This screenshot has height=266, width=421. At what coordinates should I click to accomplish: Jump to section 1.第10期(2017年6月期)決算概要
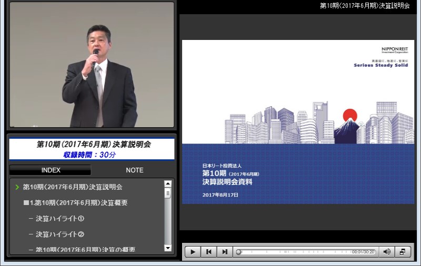pyautogui.click(x=75, y=203)
